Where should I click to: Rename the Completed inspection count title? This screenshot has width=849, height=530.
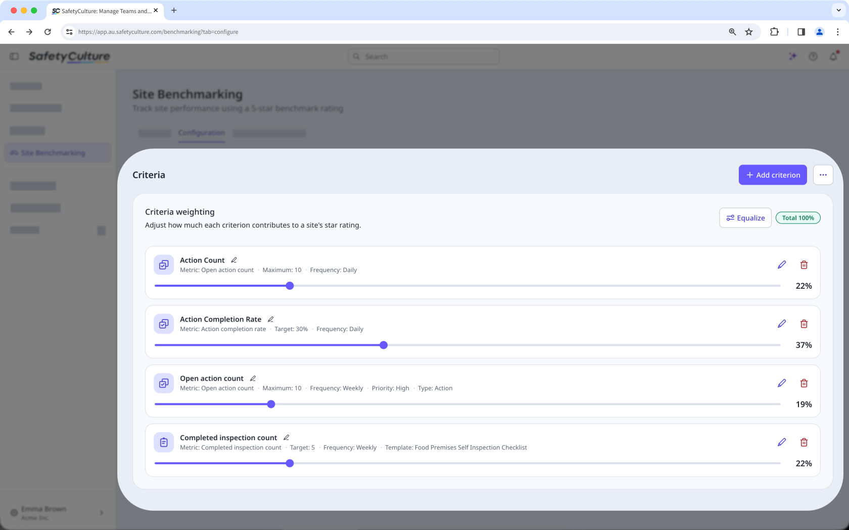pyautogui.click(x=286, y=437)
